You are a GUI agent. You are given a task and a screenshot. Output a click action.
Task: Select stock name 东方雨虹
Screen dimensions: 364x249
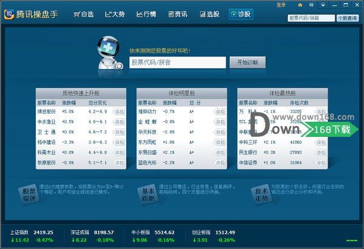point(147,142)
